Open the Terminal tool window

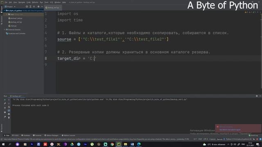pyautogui.click(x=37, y=136)
